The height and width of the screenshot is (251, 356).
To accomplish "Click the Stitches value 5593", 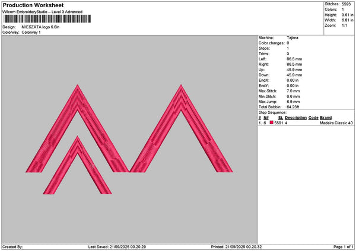I will click(x=346, y=4).
